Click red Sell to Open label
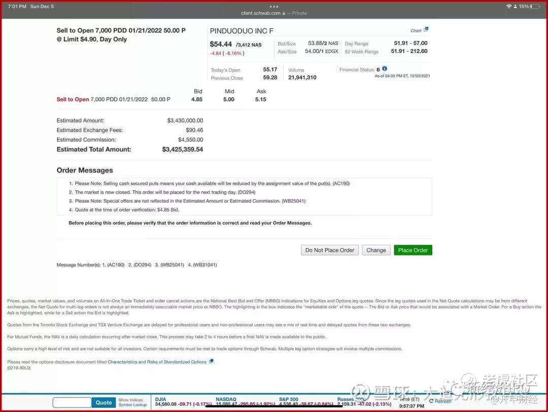Screen dimensions: 548x412 [73, 99]
